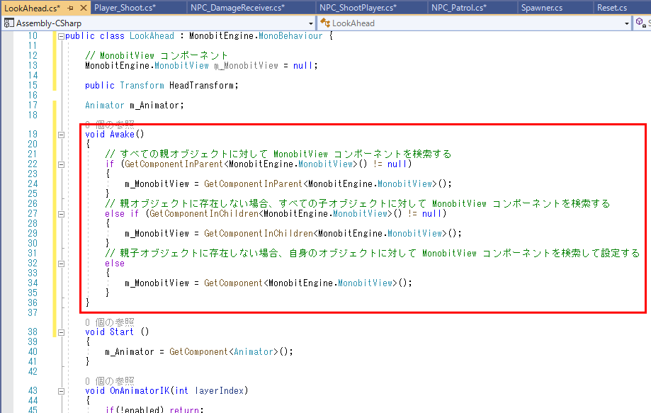Collapse the OnAnimatorIK method outline
This screenshot has width=651, height=413.
pyautogui.click(x=61, y=391)
